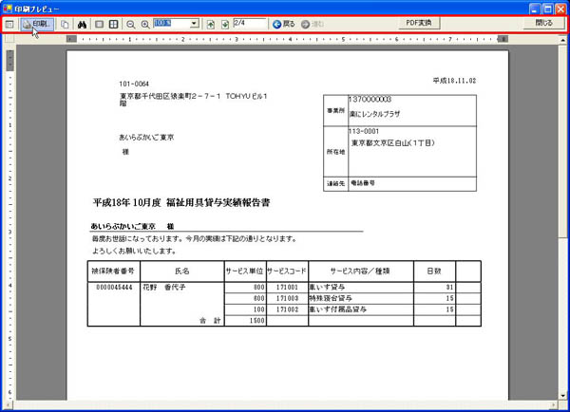570x412 pixels.
Task: Click the days value 31
Action: 449,288
